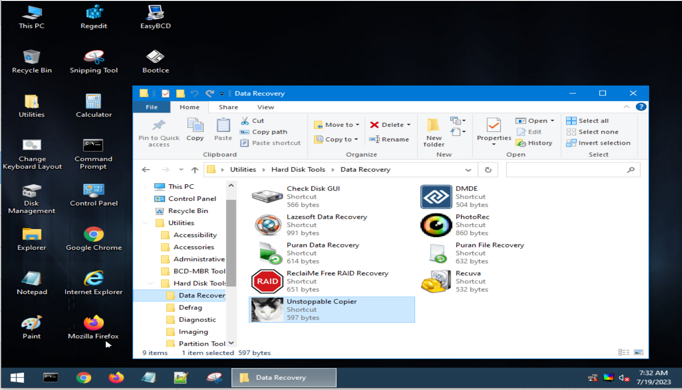682x390 pixels.
Task: Select the PhotoRec shortcut icon
Action: (436, 225)
